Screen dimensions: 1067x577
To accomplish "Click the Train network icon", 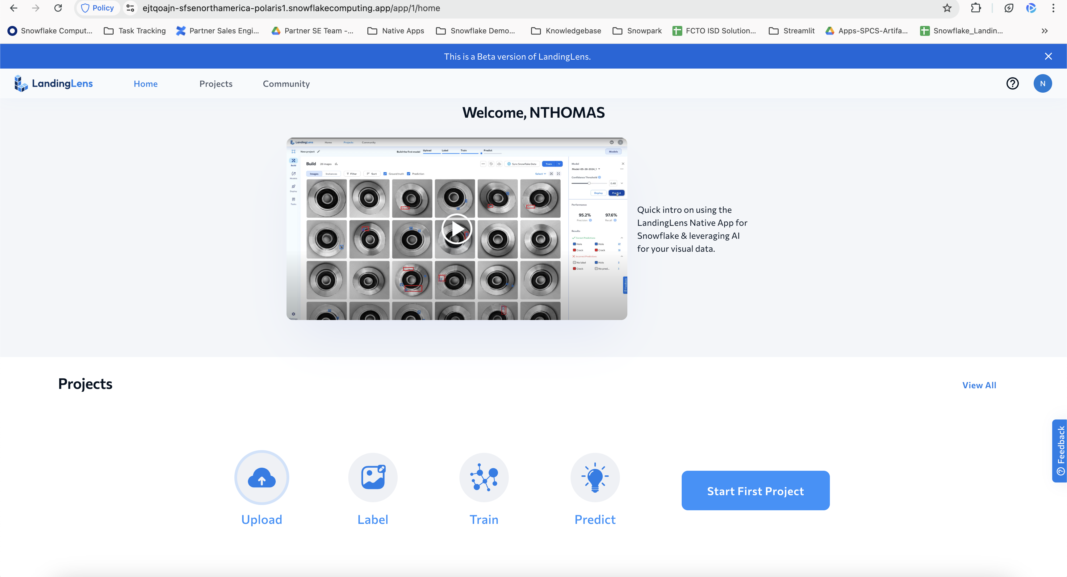I will 484,478.
